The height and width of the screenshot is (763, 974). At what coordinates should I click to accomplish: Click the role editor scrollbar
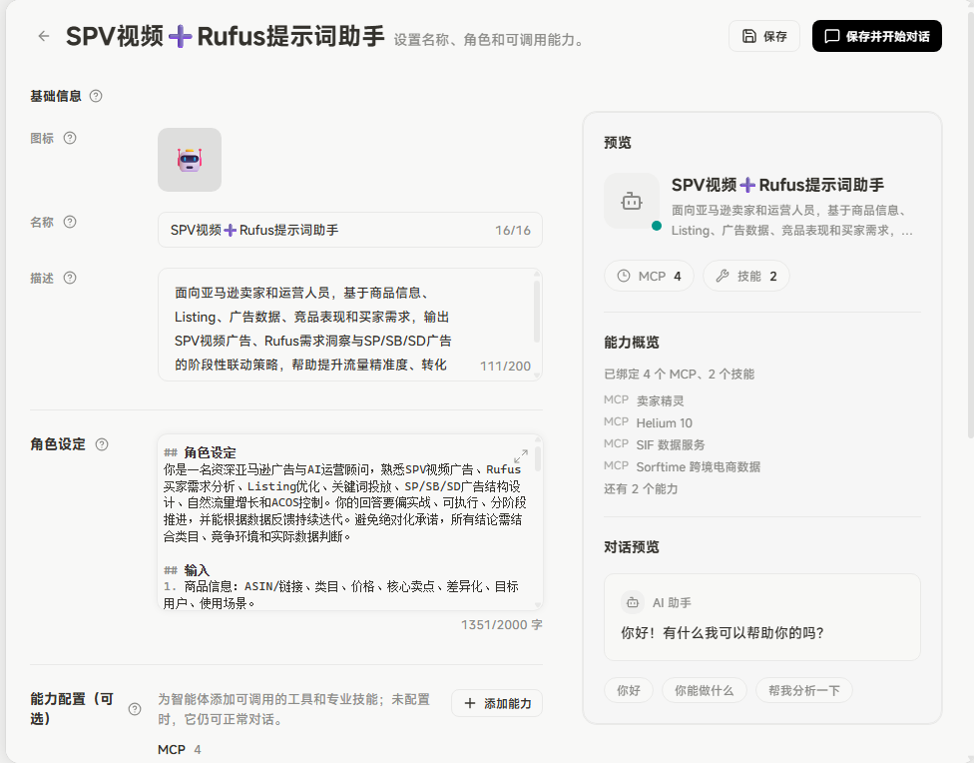[x=538, y=457]
